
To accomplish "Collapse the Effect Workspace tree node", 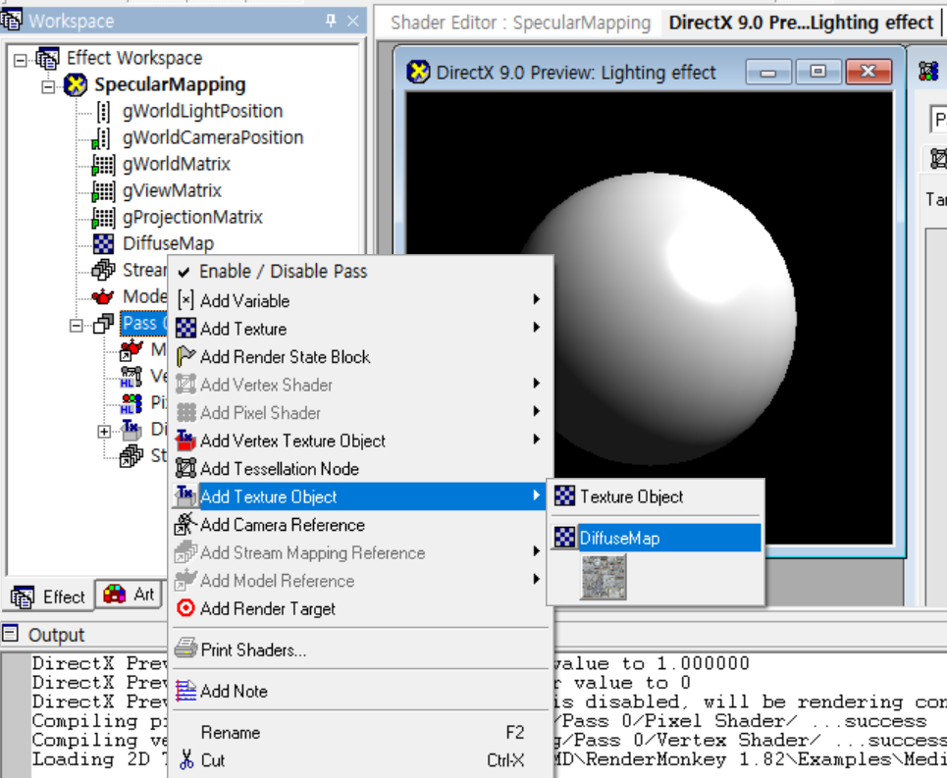I will pyautogui.click(x=21, y=60).
